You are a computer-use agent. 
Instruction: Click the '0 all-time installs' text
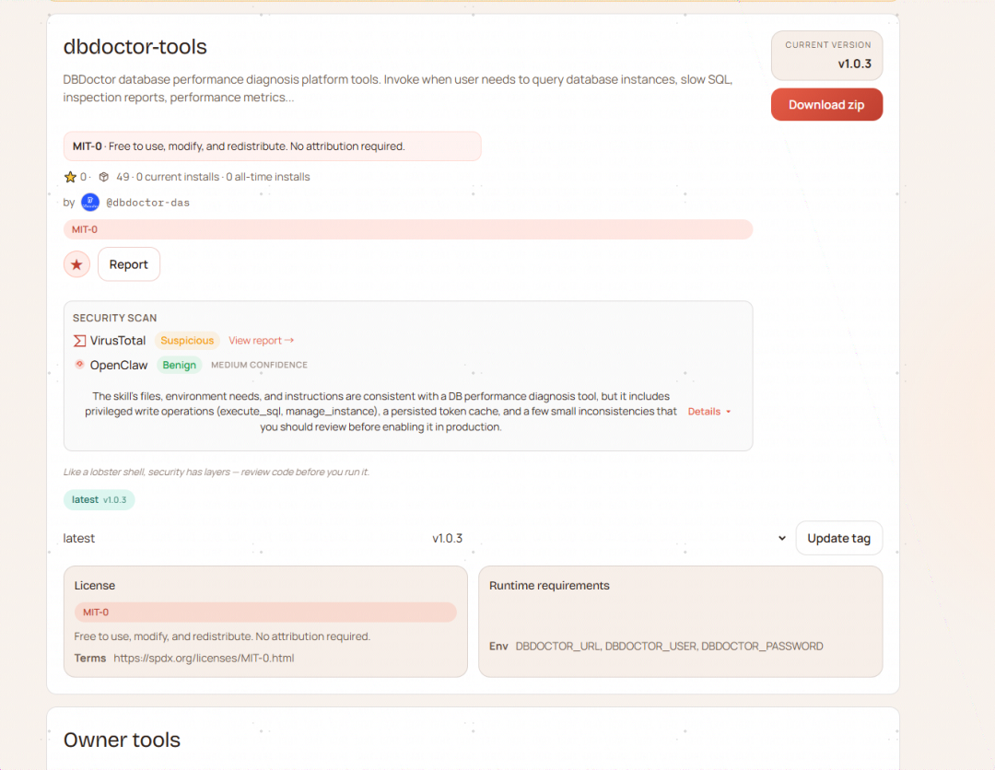pos(268,177)
